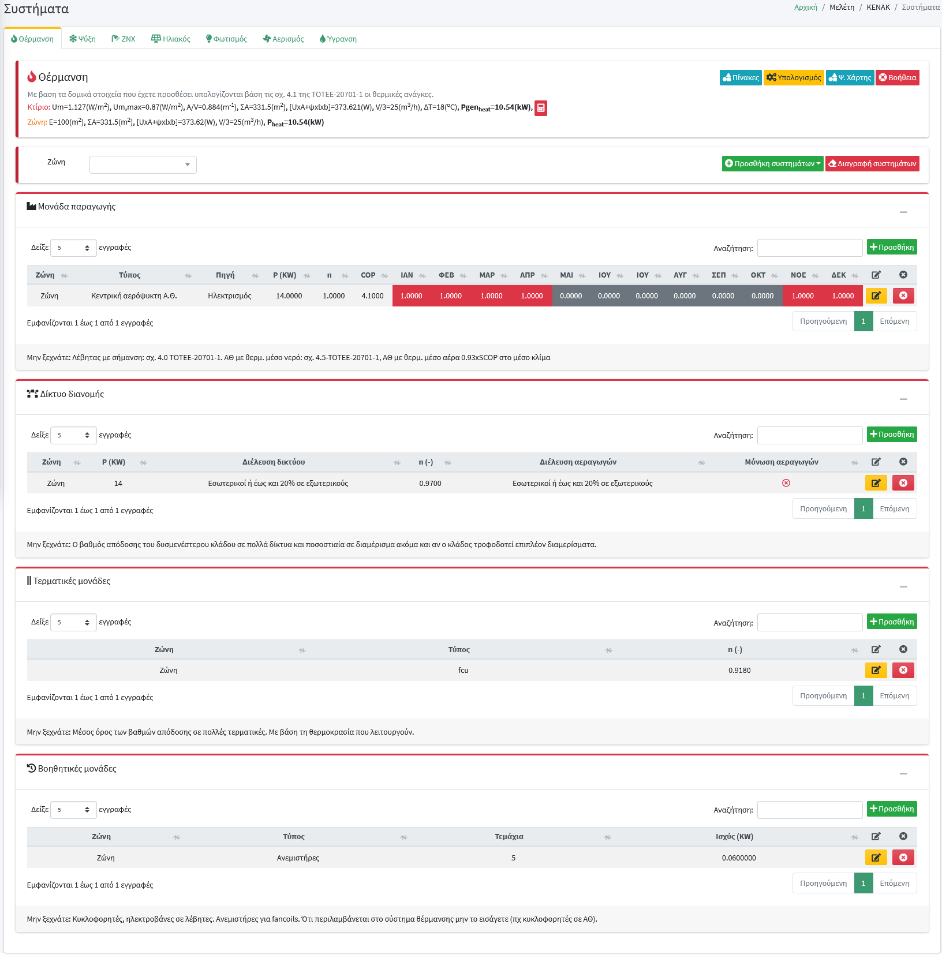Open the Ζώνη dropdown selector
The image size is (942, 958).
pos(143,164)
